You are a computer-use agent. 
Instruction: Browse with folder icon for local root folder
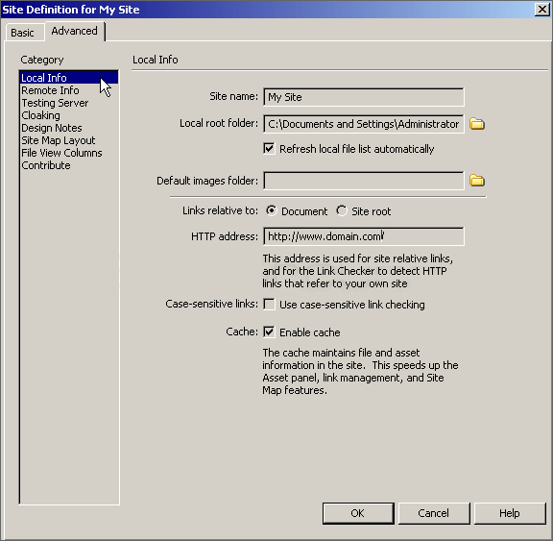pos(477,124)
